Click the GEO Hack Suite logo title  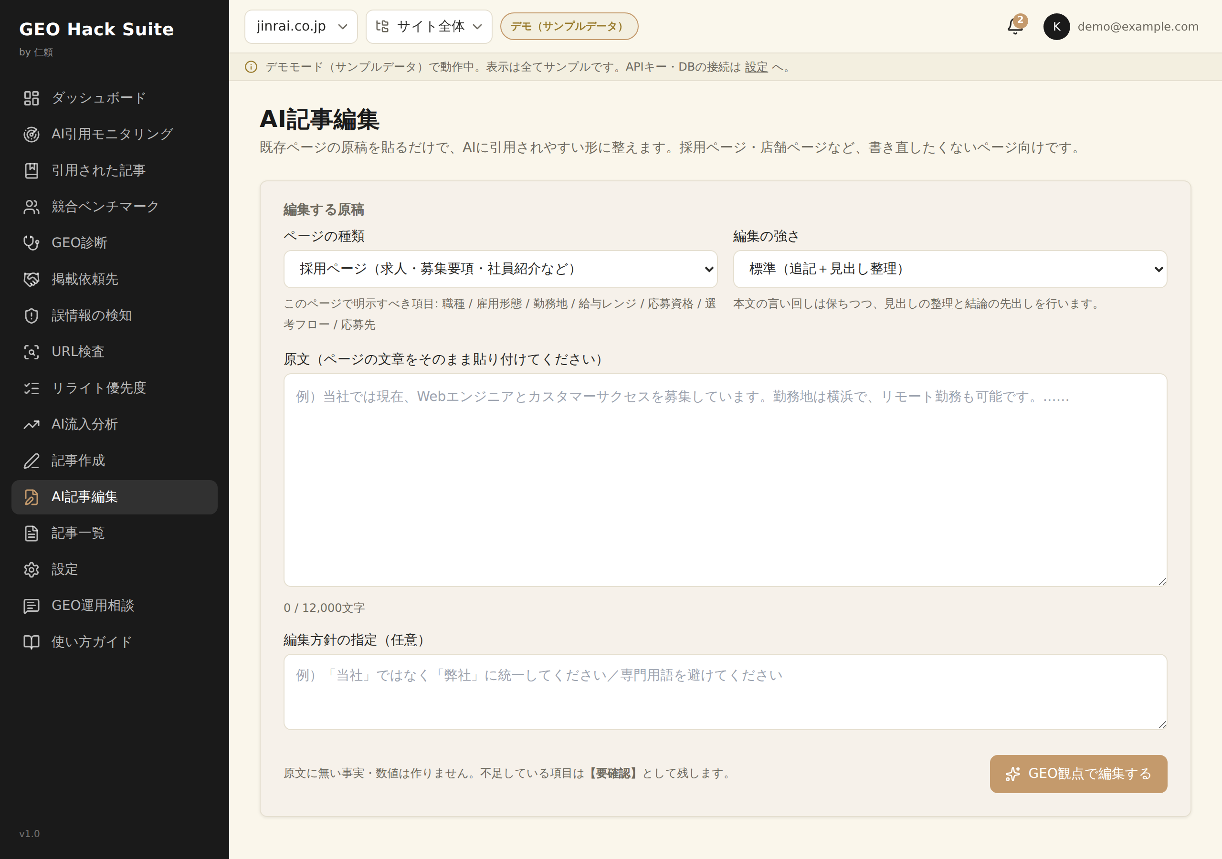(x=96, y=29)
